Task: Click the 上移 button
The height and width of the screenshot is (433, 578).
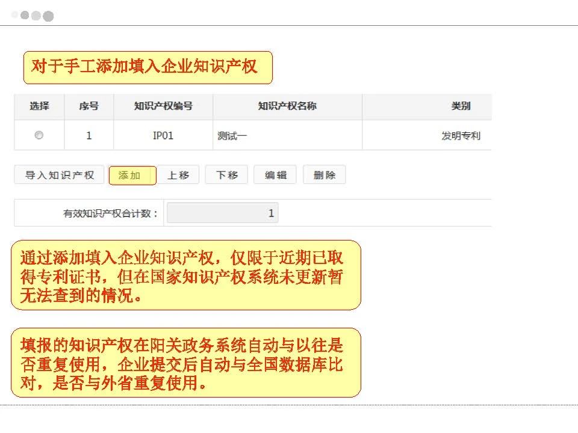Action: pos(178,175)
